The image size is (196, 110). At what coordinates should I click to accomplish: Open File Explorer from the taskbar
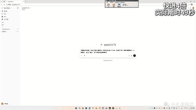[83, 108]
